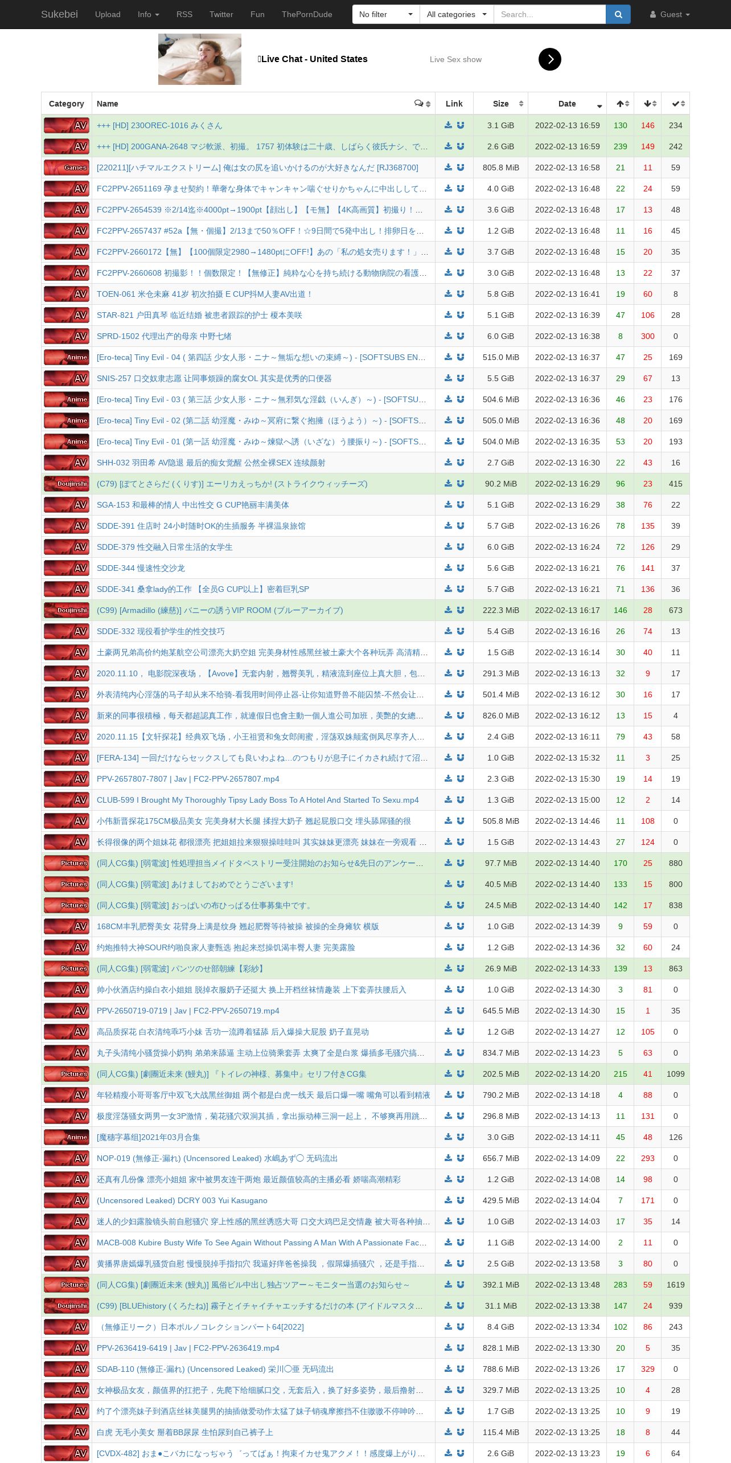This screenshot has width=731, height=1463.
Task: Click AV category icon on SDDE-341 row
Action: click(x=67, y=589)
